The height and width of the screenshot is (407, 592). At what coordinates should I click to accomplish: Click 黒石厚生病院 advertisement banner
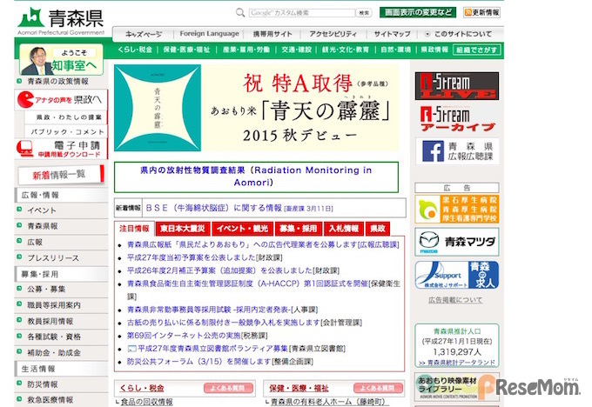[x=457, y=210]
